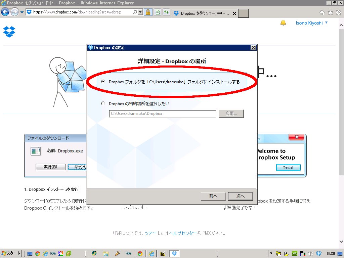Viewport: 344px width, 258px height.
Task: Open Favorites with the star icon
Action: point(330,13)
